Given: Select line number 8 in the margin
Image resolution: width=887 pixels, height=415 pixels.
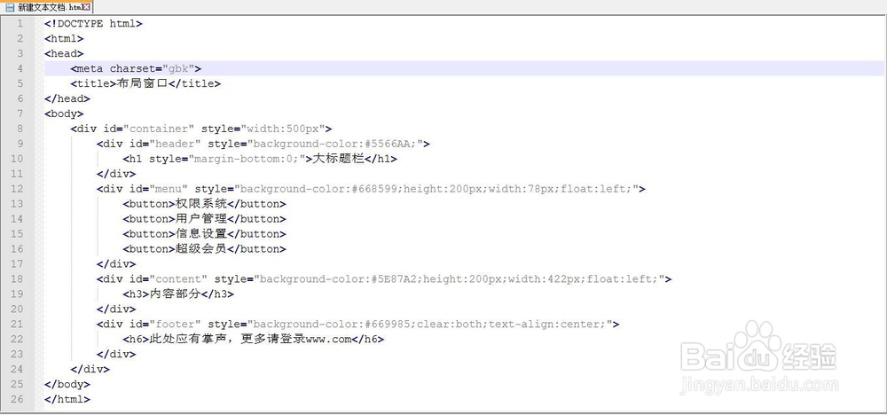Looking at the screenshot, I should pos(20,129).
